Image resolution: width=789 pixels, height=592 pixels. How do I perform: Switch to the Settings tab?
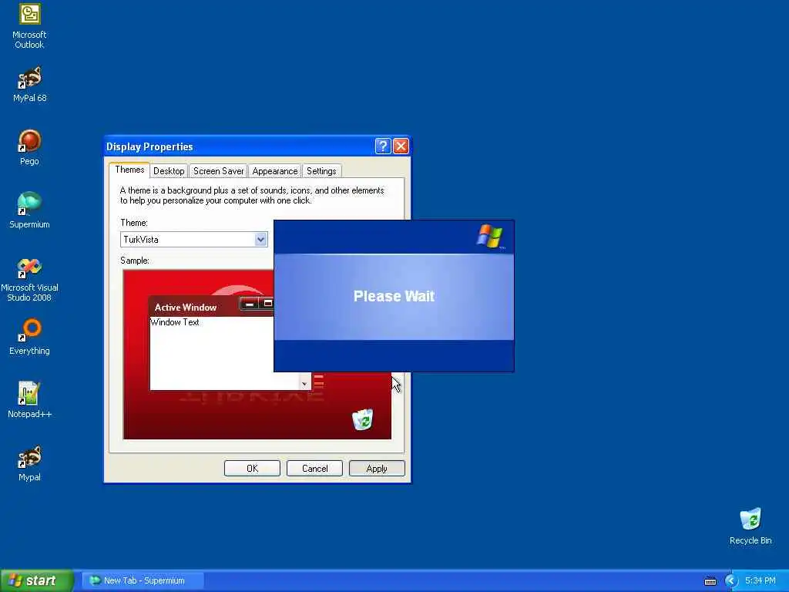321,171
